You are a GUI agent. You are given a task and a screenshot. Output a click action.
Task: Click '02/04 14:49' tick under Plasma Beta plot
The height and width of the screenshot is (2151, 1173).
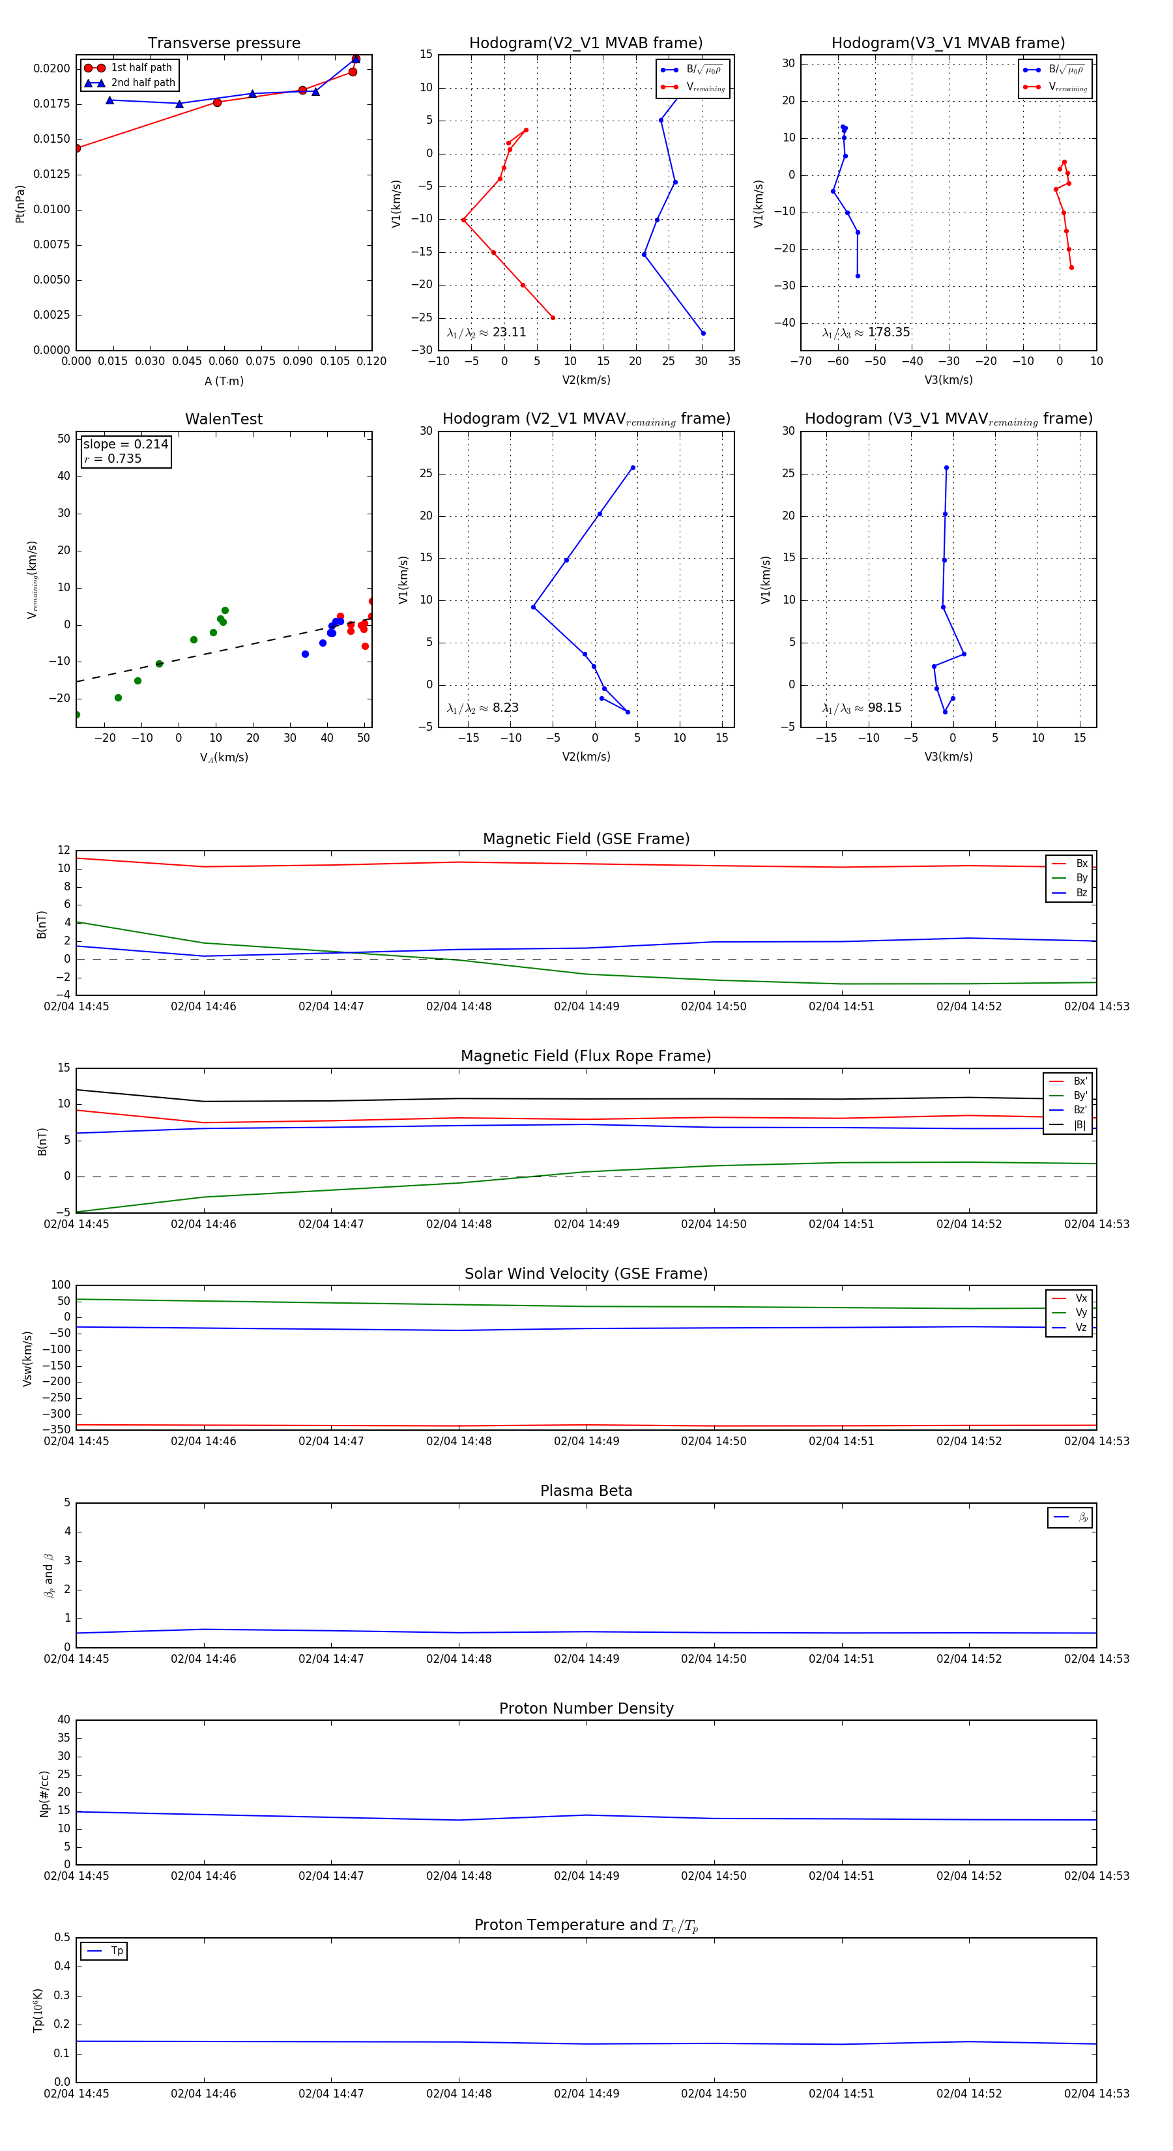586,1658
